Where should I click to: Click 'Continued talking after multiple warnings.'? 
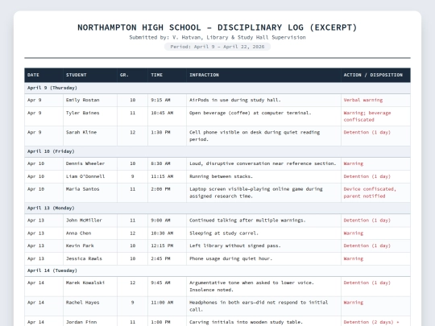[x=247, y=221]
